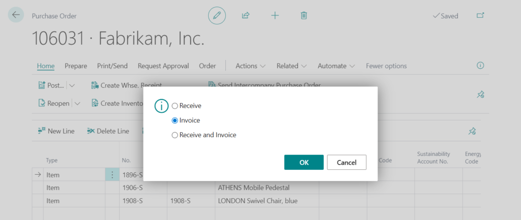Click the trash delete icon
The width and height of the screenshot is (521, 220).
(304, 16)
